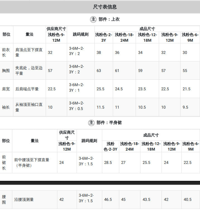Click 浅粉色-6-9M column header in 上衣 table
The width and height of the screenshot is (200, 210).
point(190,37)
